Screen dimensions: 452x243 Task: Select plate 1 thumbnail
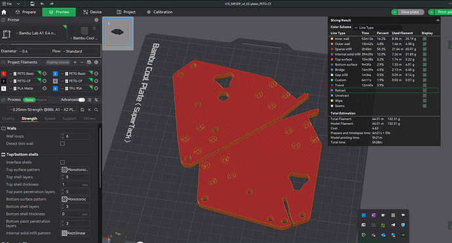(x=118, y=32)
